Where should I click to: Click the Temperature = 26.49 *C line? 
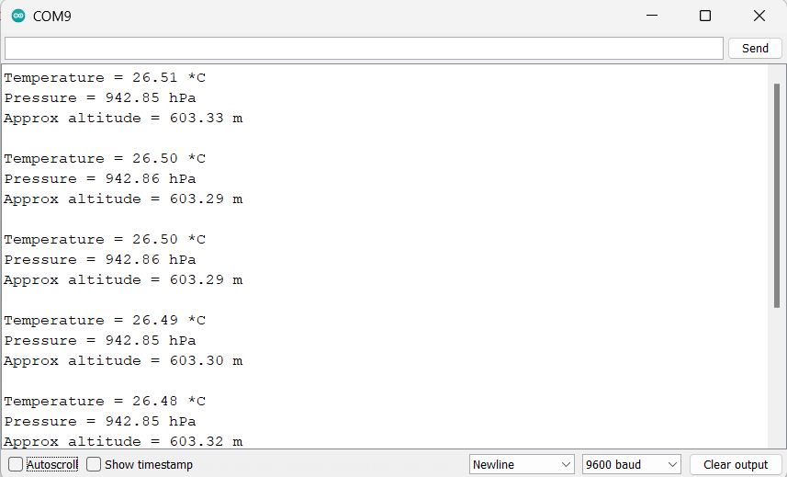pyautogui.click(x=105, y=320)
